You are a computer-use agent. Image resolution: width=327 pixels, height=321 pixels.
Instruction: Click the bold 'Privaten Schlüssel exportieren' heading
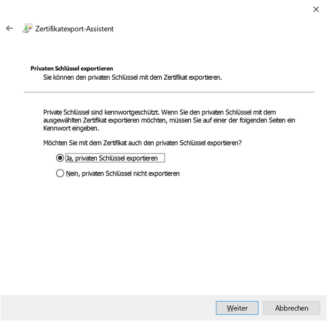pos(72,69)
